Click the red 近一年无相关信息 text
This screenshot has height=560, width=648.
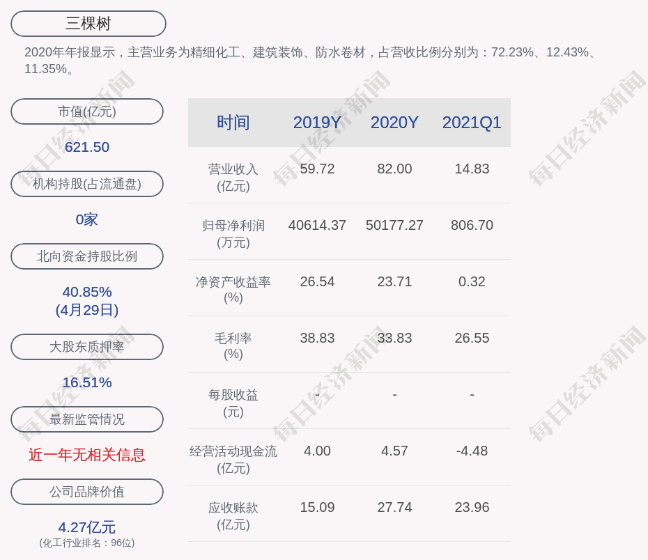[87, 455]
